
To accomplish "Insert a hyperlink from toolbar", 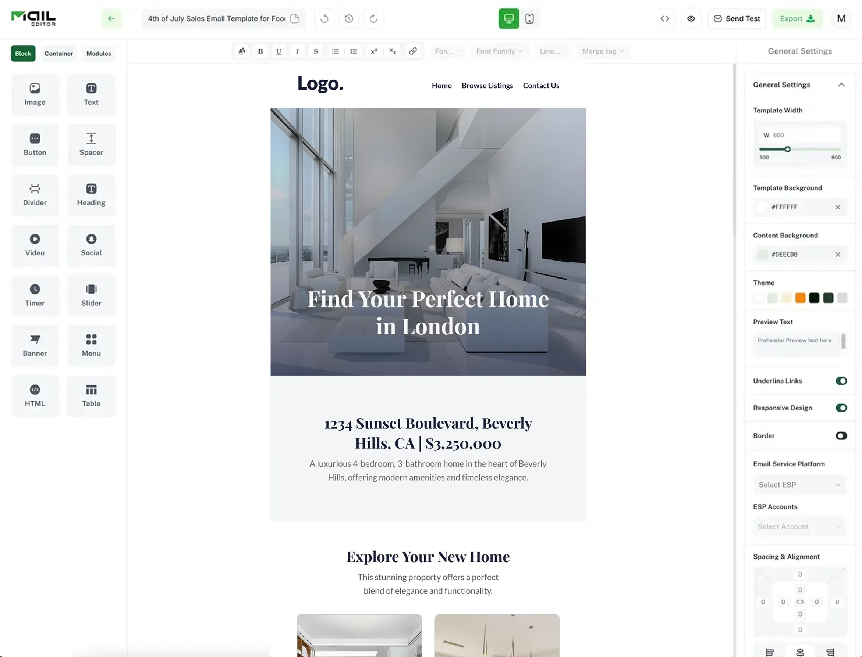I will coord(412,51).
